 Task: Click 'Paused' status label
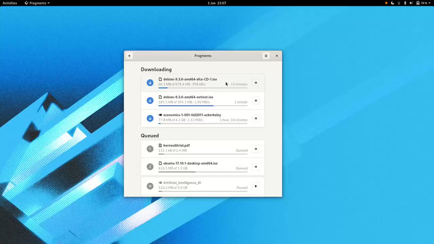click(242, 188)
